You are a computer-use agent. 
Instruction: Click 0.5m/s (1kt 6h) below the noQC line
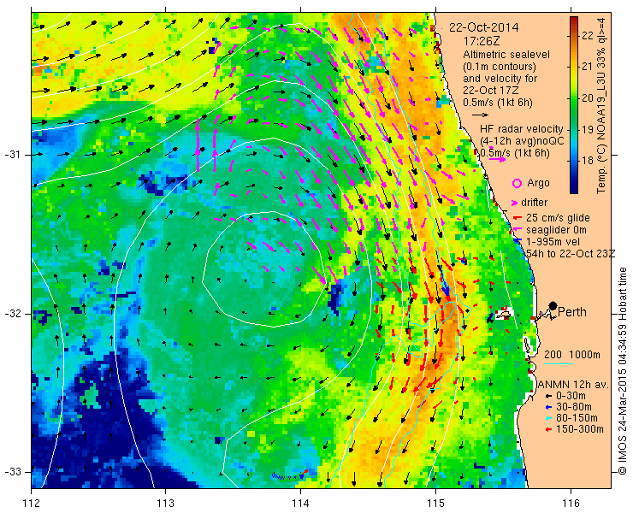[515, 153]
